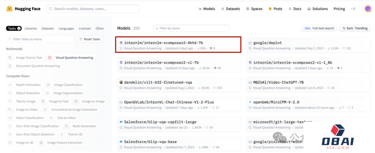Open the user profile avatar
This screenshot has height=153, width=375.
(368, 9)
